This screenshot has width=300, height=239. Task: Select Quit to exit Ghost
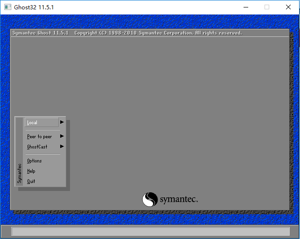31,181
